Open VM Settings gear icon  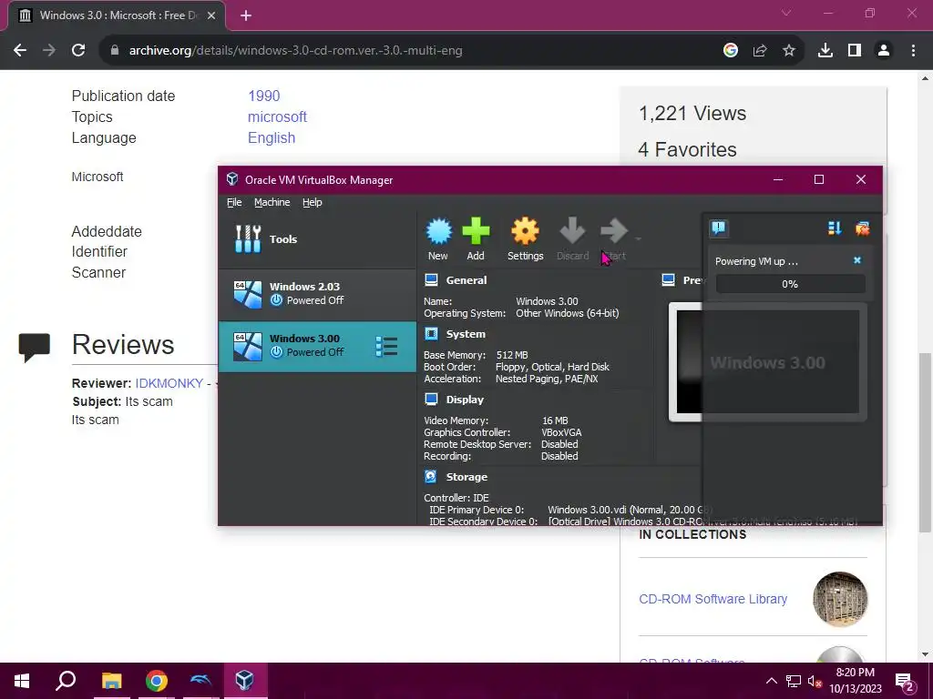pyautogui.click(x=525, y=231)
